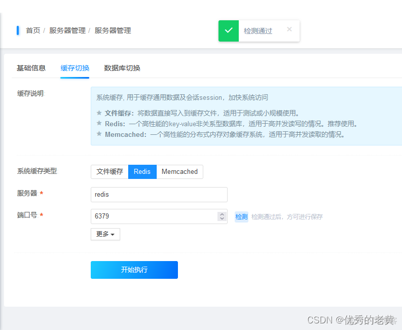Go to 首页 via breadcrumb
402x330 pixels.
(x=33, y=30)
